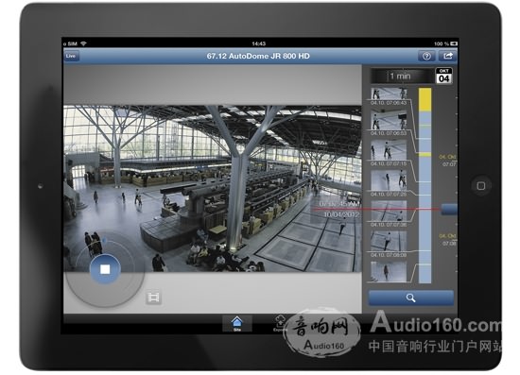This screenshot has width=520, height=375.
Task: Open the OKT 04 calendar date icon
Action: (443, 76)
